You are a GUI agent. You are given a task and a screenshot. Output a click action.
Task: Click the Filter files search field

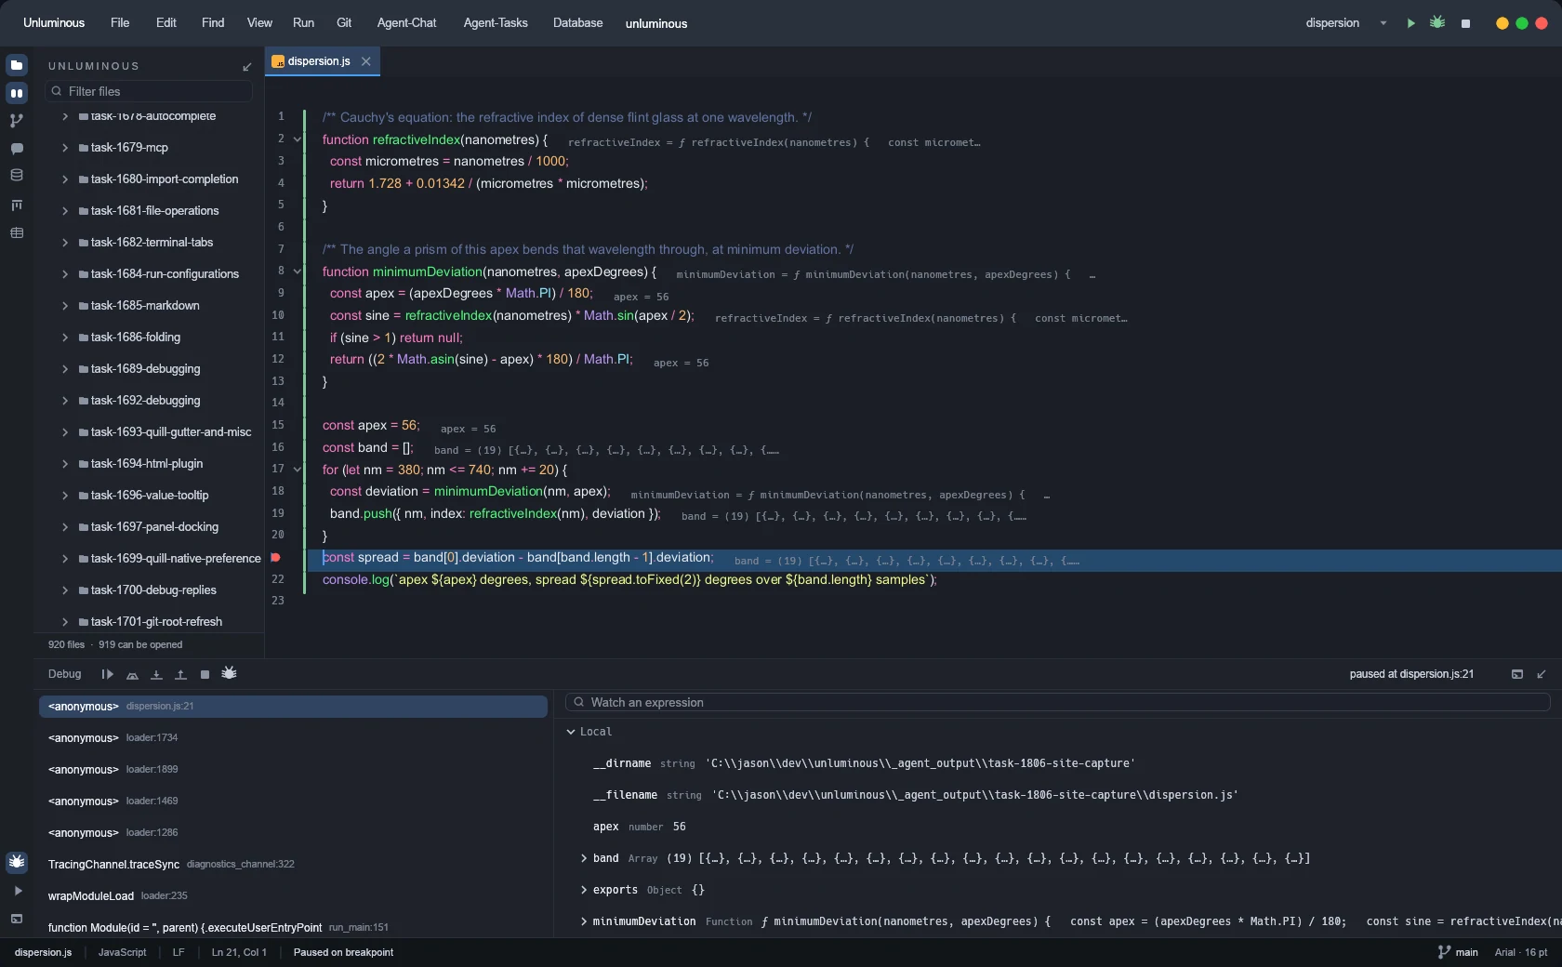pos(149,91)
